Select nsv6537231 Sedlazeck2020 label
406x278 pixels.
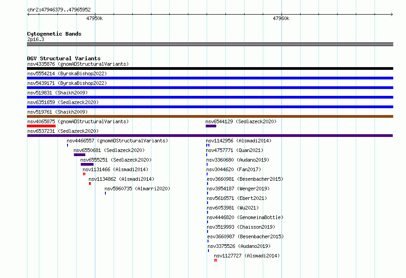[63, 131]
